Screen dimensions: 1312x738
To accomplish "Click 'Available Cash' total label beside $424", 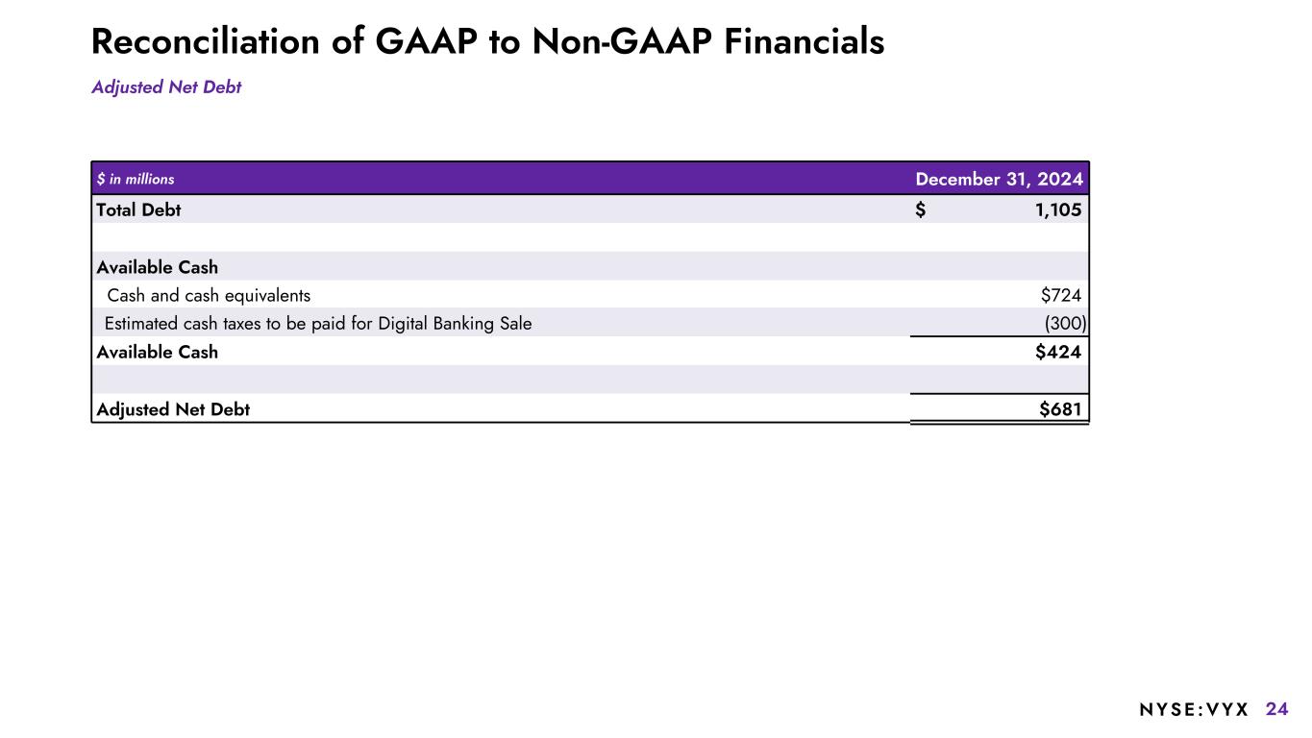I will 158,352.
